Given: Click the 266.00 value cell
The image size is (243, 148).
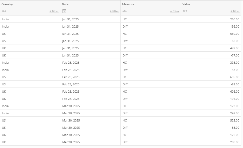Looking at the screenshot, I should pyautogui.click(x=211, y=19).
